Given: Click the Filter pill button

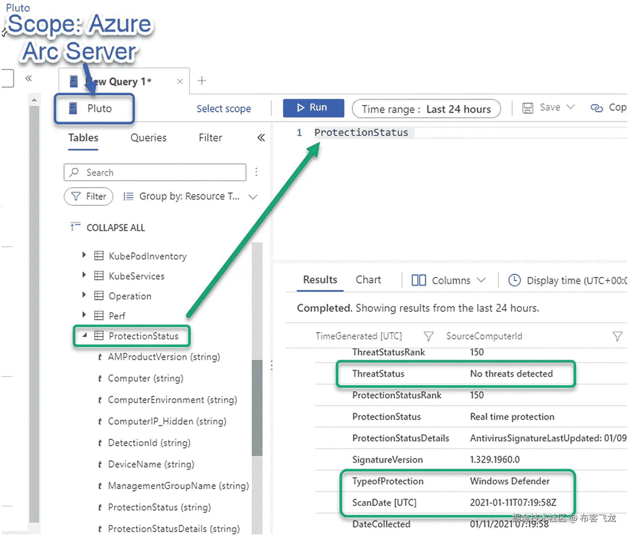Looking at the screenshot, I should [x=89, y=196].
